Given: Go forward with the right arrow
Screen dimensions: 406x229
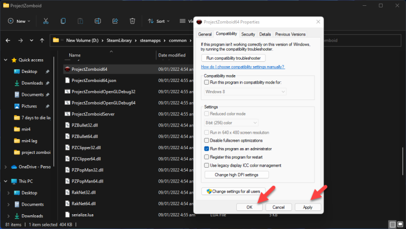Looking at the screenshot, I should click(21, 40).
